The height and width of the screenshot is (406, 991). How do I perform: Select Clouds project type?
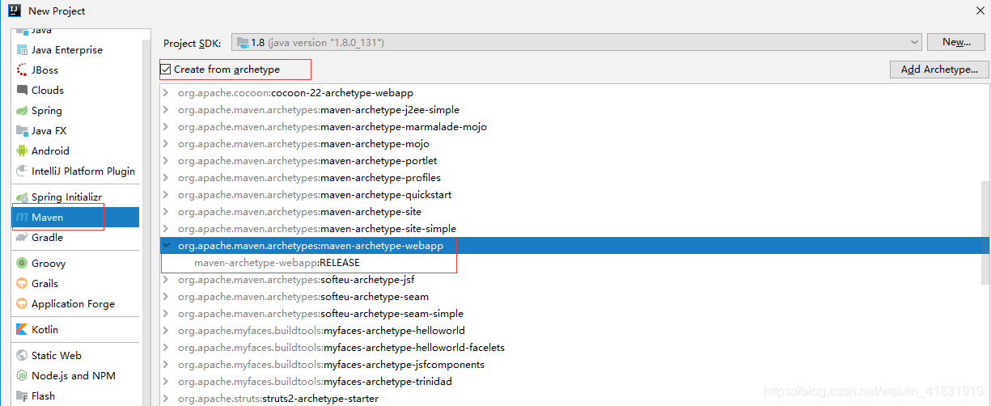coord(77,91)
